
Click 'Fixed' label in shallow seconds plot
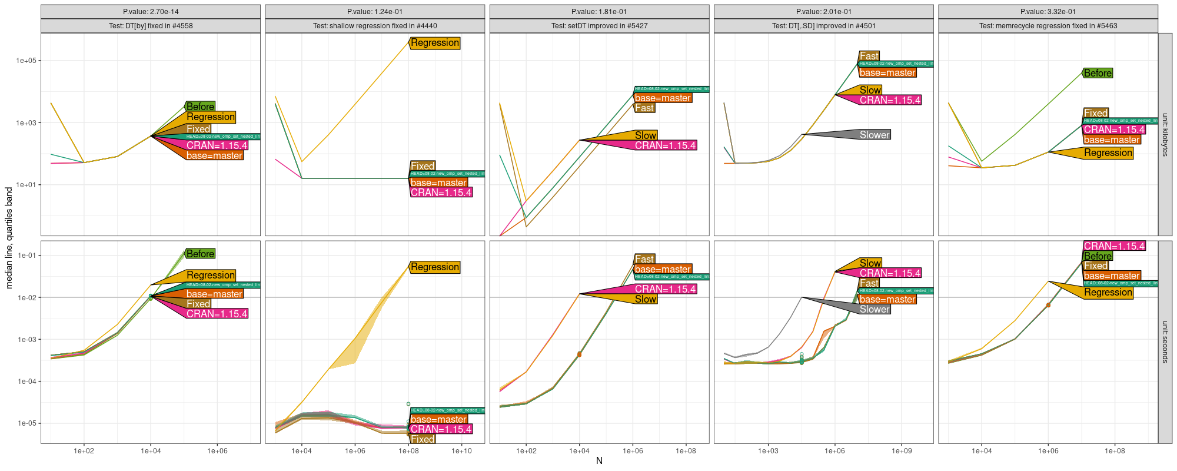[x=423, y=439]
